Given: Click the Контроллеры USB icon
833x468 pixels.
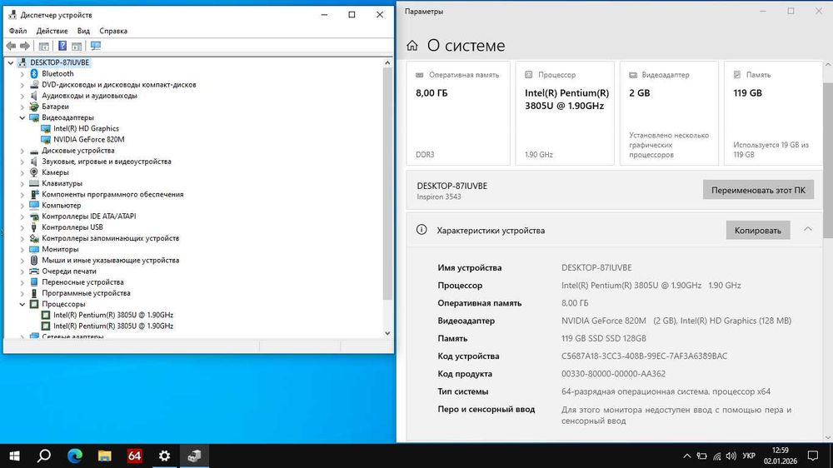Looking at the screenshot, I should pos(34,227).
